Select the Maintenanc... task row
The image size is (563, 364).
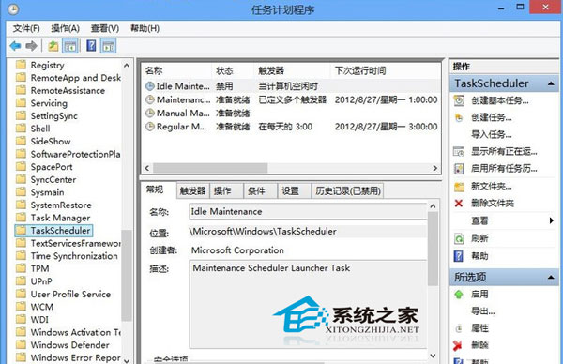(291, 99)
